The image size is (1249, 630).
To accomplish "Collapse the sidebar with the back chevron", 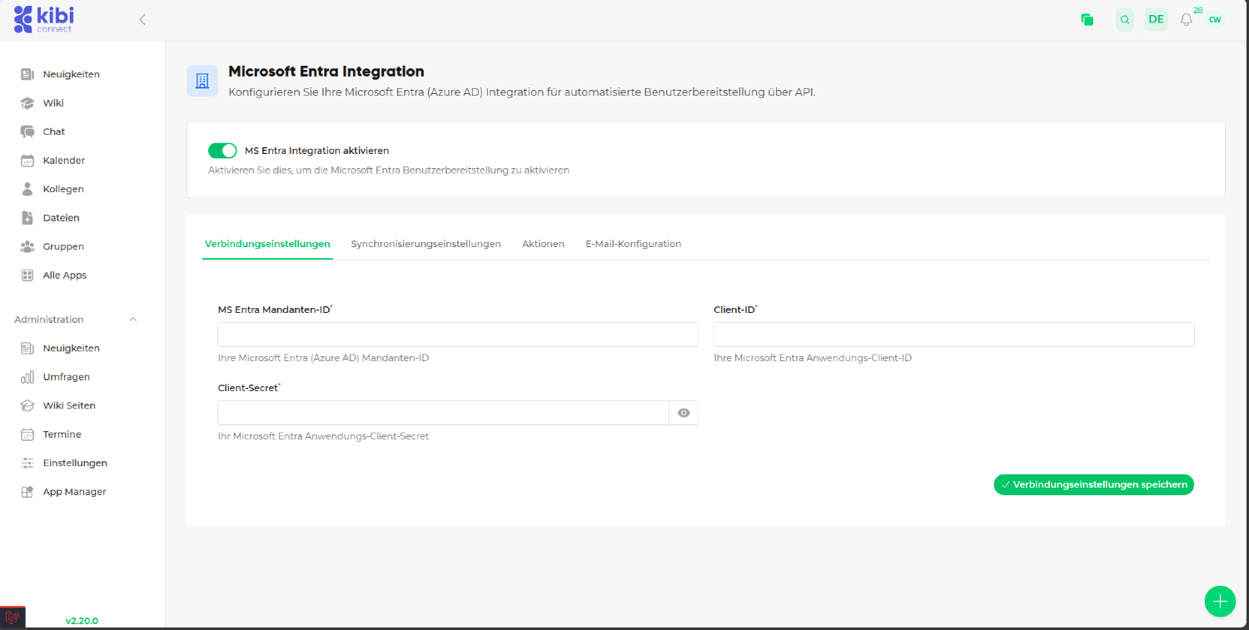I will coord(142,19).
